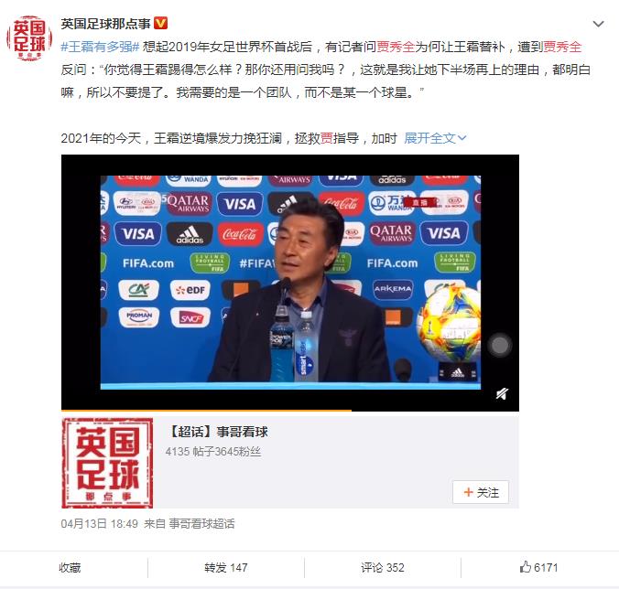This screenshot has height=589, width=619.
Task: Play the press conference video
Action: [290, 282]
